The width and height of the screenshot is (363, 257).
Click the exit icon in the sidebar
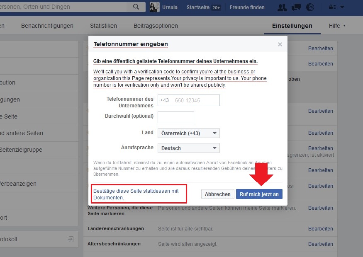71,239
